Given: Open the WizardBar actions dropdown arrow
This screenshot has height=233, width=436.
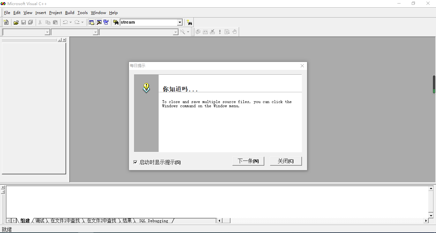Looking at the screenshot, I should point(188,32).
